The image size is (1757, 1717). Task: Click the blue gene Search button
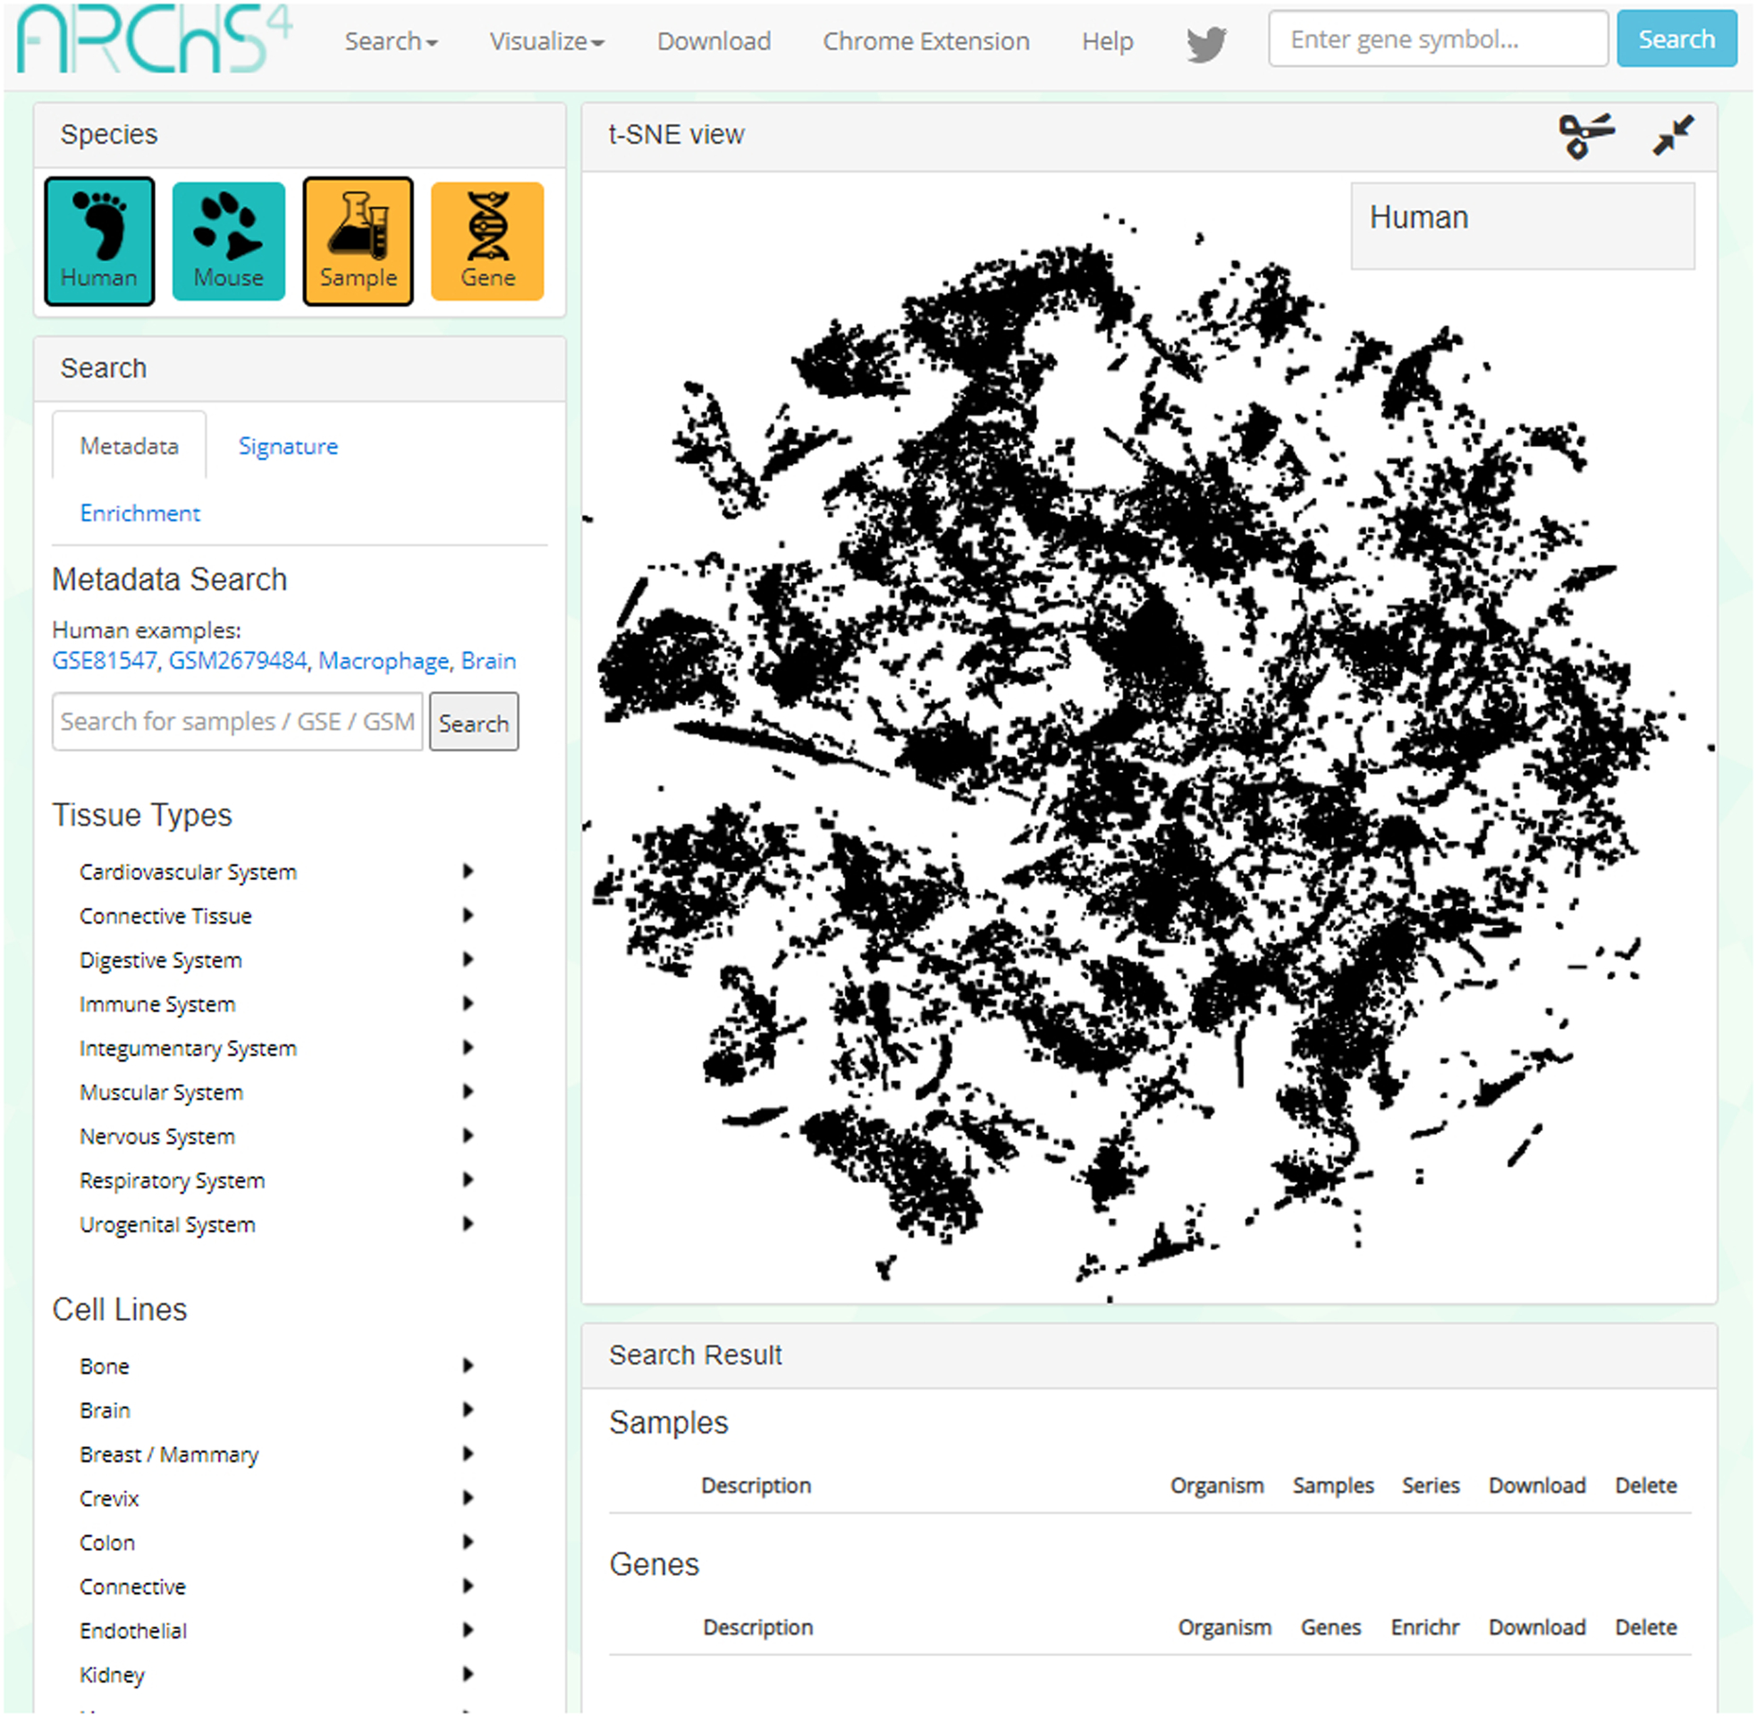(1676, 39)
